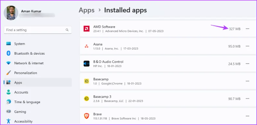Click Brave Software Inc publisher text
The width and height of the screenshot is (257, 125).
pos(124,119)
